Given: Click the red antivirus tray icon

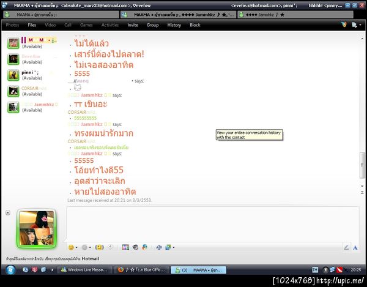Looking at the screenshot, I should coord(339,270).
